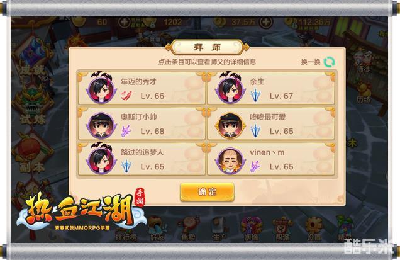Image resolution: width=400 pixels, height=260 pixels.
Task: Click 奥斯汀小帅's capped character avatar
Action: click(x=101, y=125)
